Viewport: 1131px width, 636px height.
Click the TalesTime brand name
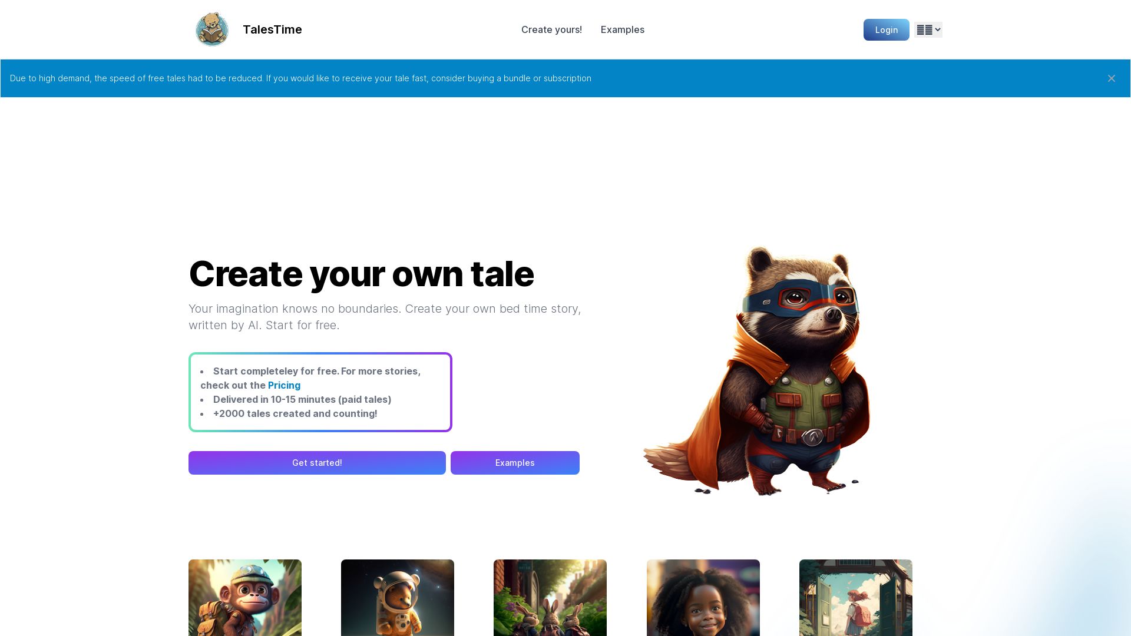point(272,29)
